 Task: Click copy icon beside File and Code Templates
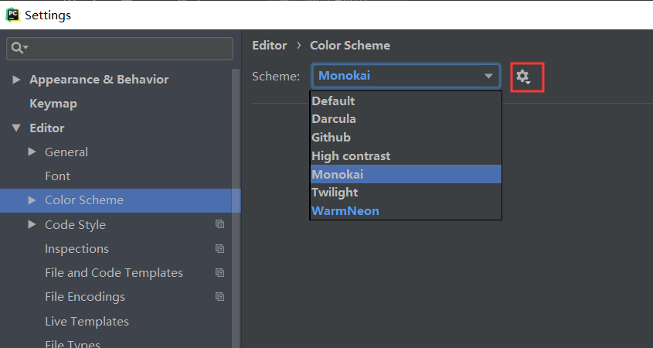coord(220,272)
